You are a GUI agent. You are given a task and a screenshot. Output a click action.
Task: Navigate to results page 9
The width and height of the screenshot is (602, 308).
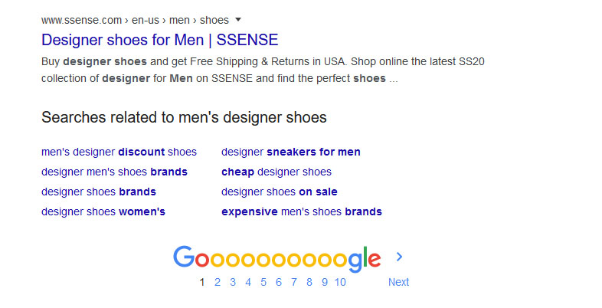click(325, 282)
